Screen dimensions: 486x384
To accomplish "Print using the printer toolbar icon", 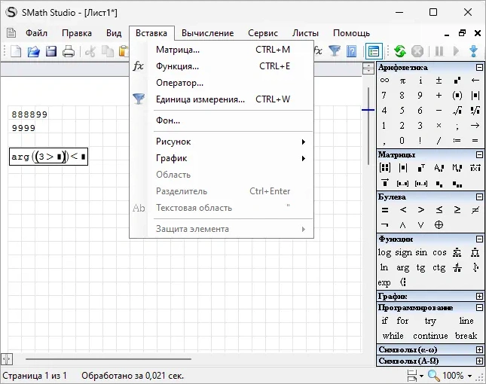I will (69, 51).
